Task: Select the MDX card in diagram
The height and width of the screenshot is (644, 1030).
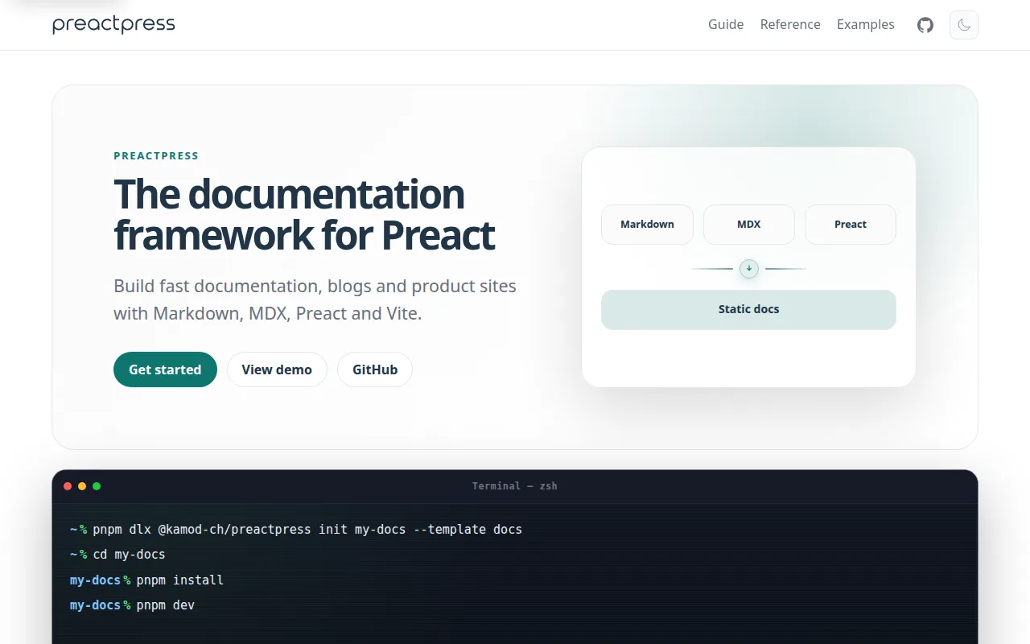Action: click(x=749, y=225)
